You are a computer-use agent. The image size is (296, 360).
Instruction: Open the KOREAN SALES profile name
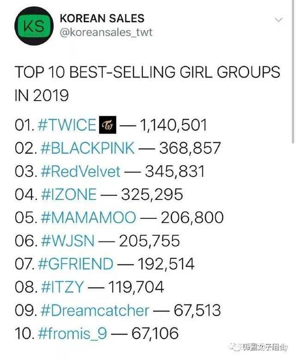(x=102, y=18)
